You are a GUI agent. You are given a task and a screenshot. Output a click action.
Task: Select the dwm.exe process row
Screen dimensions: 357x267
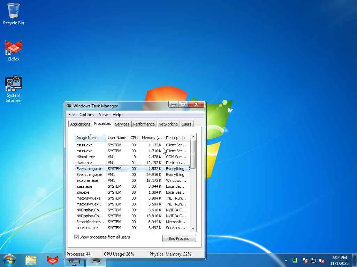pyautogui.click(x=132, y=163)
